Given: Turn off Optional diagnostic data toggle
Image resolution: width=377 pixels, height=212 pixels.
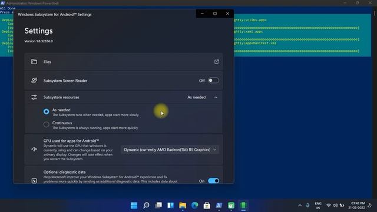Looking at the screenshot, I should (x=213, y=181).
